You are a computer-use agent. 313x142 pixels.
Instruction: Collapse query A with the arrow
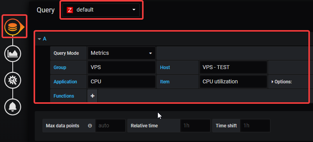[x=39, y=39]
